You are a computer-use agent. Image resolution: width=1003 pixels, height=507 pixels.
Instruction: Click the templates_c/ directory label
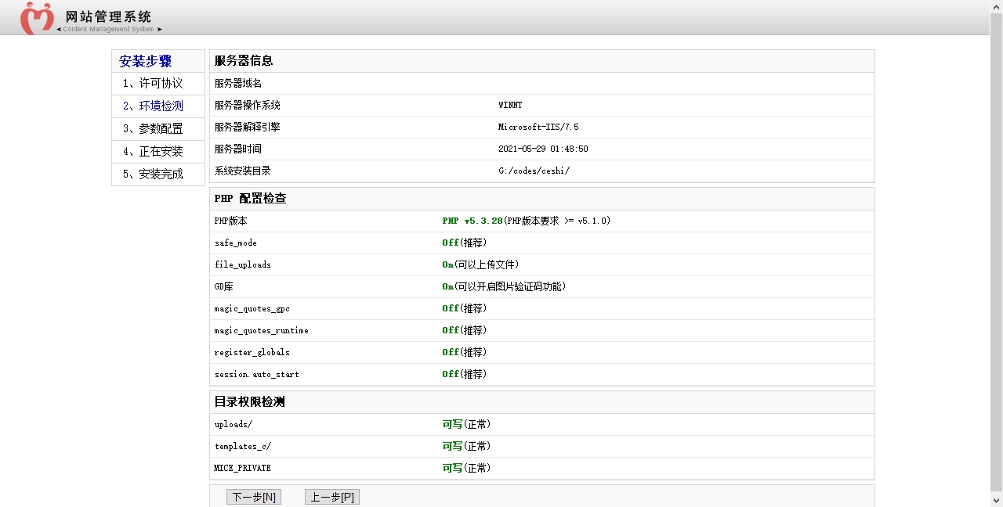pyautogui.click(x=243, y=447)
